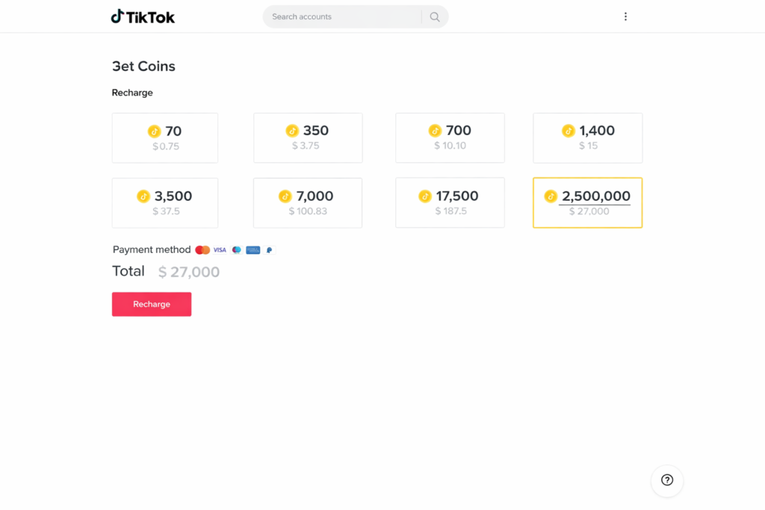
Task: Click the TikTok logo in the header
Action: pyautogui.click(x=143, y=16)
